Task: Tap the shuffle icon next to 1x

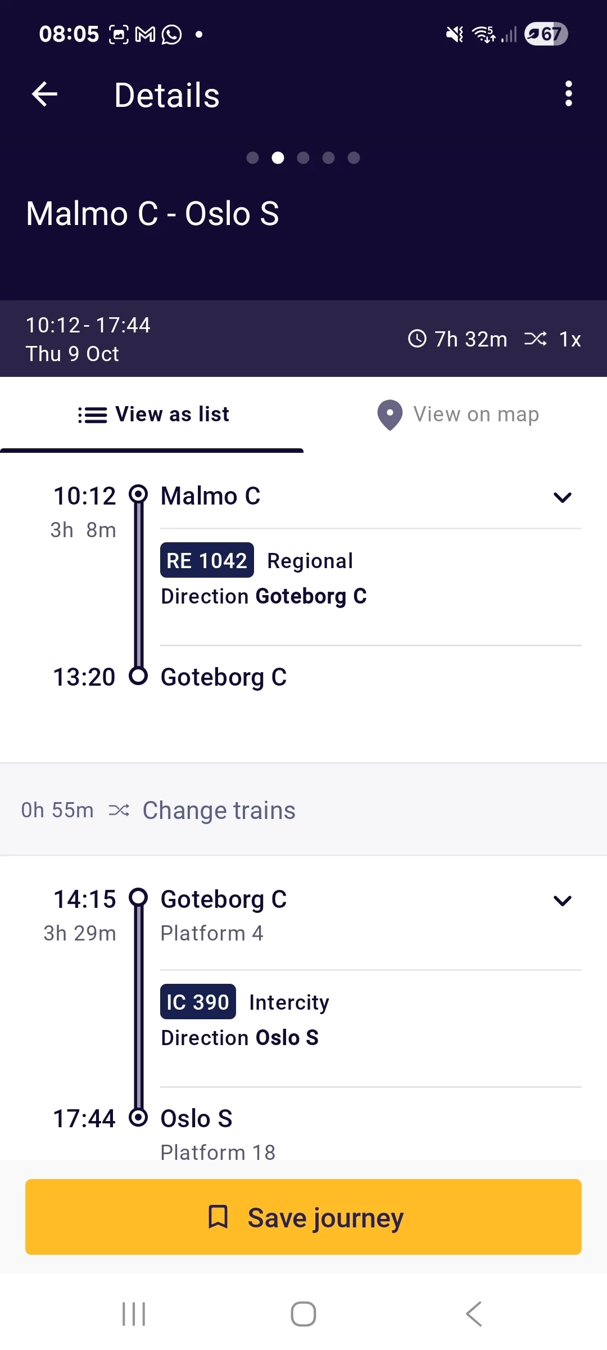Action: coord(535,339)
